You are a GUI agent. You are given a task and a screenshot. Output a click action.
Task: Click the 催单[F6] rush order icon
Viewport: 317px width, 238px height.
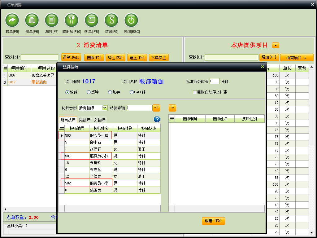click(x=32, y=20)
